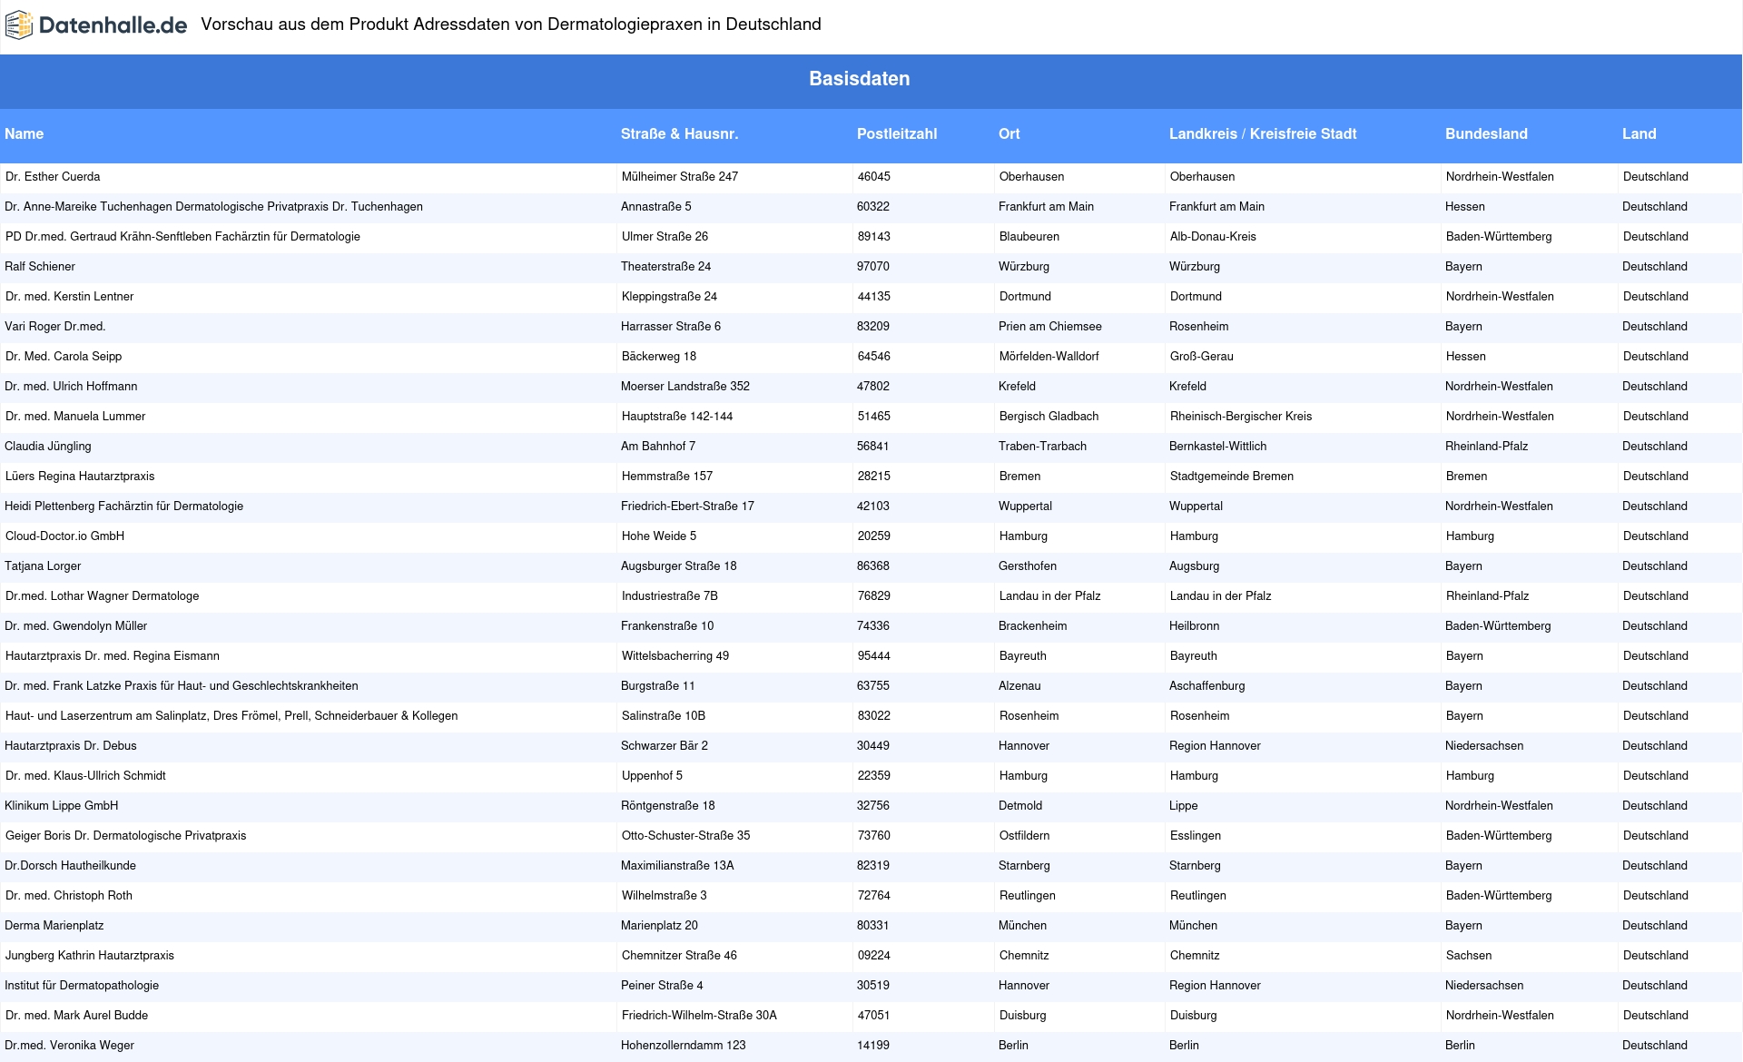This screenshot has width=1743, height=1062.
Task: Select Friedrich-Ebert-Straße 17 address
Action: (x=687, y=506)
